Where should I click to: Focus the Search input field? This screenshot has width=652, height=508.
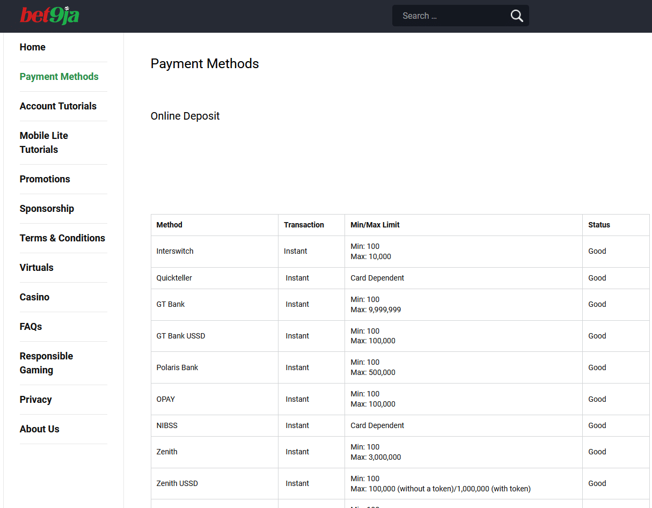[451, 16]
